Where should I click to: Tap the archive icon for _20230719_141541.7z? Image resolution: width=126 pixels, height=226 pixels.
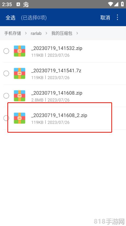(19, 73)
